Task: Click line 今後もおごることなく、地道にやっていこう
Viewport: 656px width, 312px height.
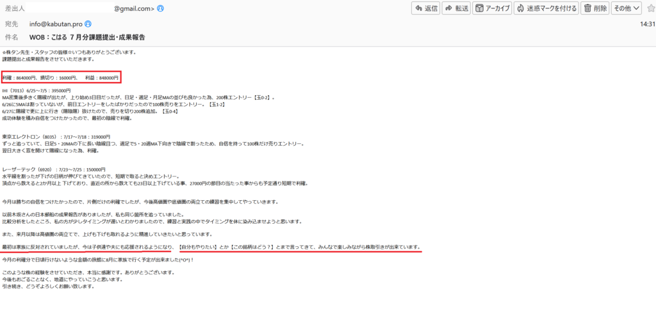Action: [62, 279]
